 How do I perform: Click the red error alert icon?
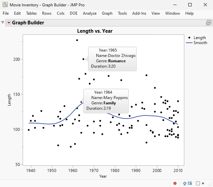click(175, 183)
